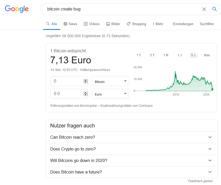Clear the search query with the X icon
Viewport: 221px width, 185px height.
pos(204,9)
